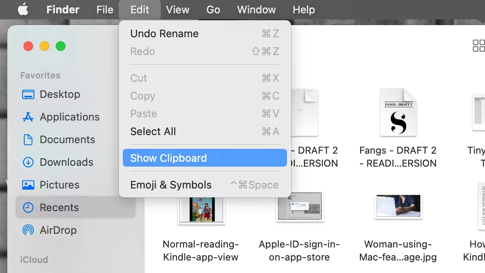Click Show Clipboard in the Edit menu
This screenshot has height=273, width=485.
205,158
